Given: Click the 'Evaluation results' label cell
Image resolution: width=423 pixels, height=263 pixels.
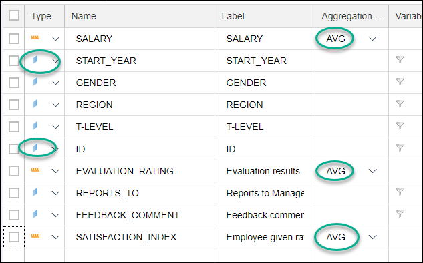Looking at the screenshot, I should (x=265, y=171).
